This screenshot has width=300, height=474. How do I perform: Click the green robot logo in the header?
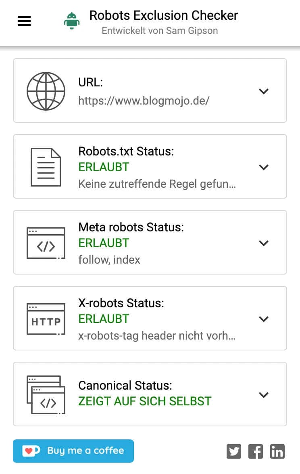(71, 21)
